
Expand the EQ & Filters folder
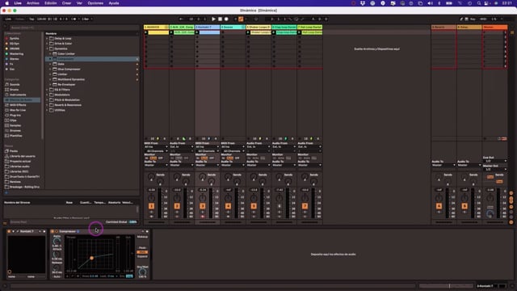pos(47,90)
